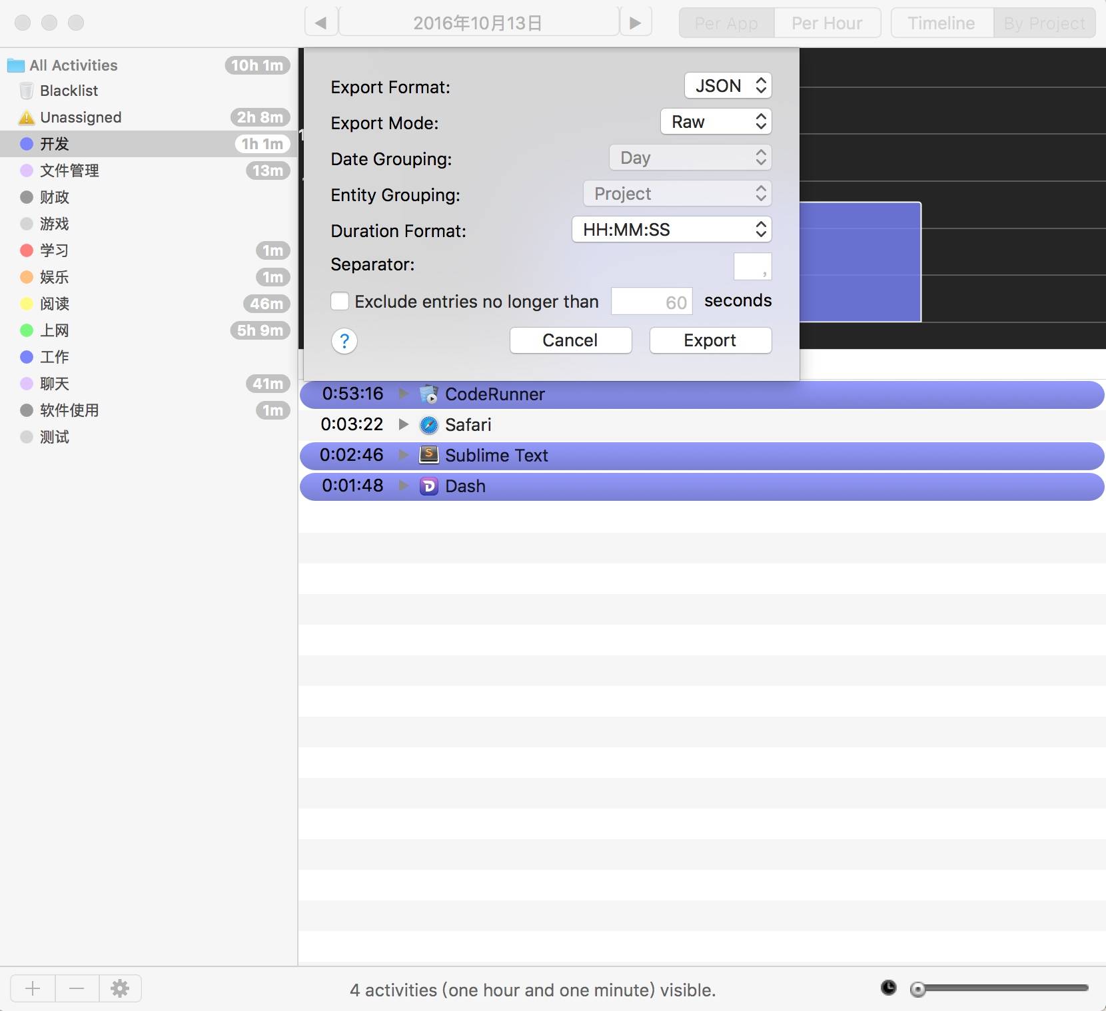Image resolution: width=1106 pixels, height=1011 pixels.
Task: Click the plus button to add project
Action: (x=33, y=988)
